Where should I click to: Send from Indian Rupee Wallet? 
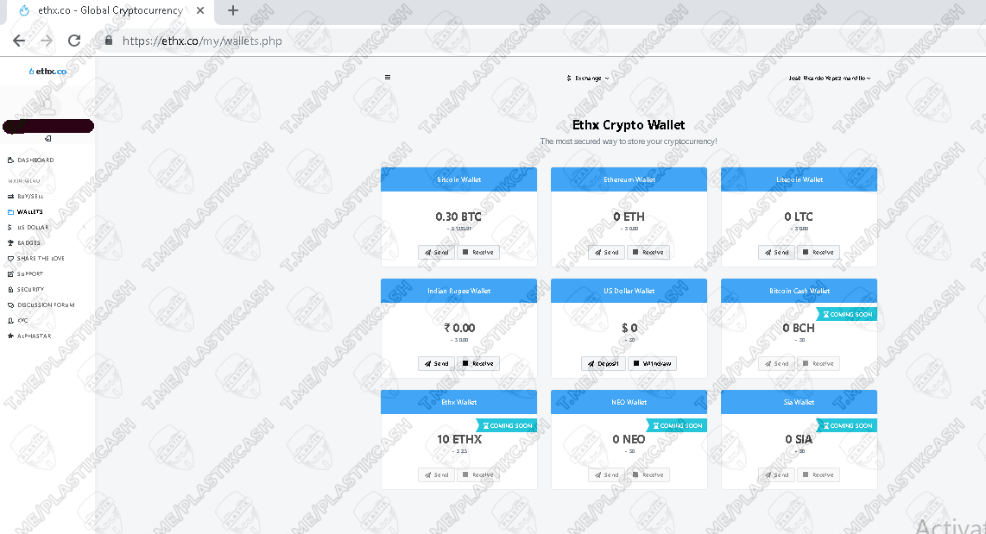[436, 363]
